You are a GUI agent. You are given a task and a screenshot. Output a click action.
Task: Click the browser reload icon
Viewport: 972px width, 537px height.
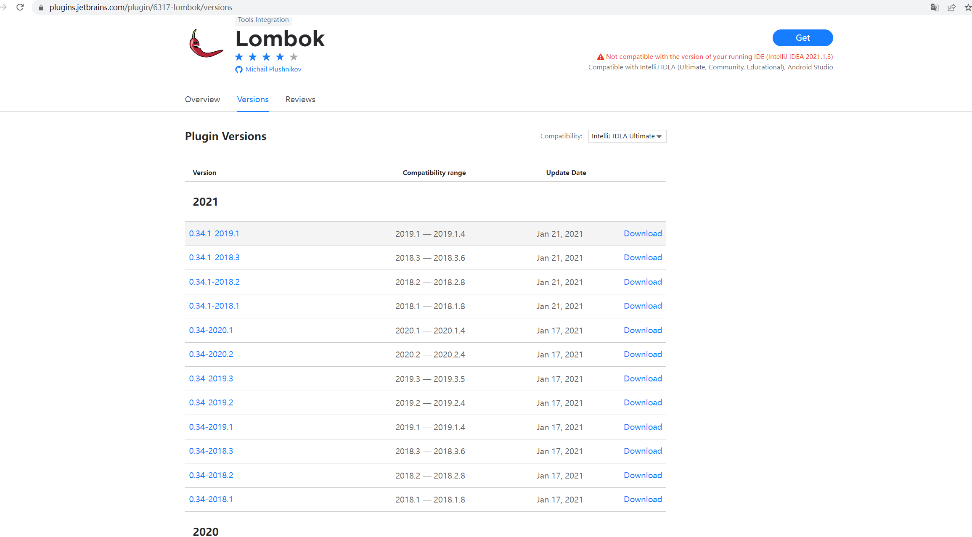(20, 7)
